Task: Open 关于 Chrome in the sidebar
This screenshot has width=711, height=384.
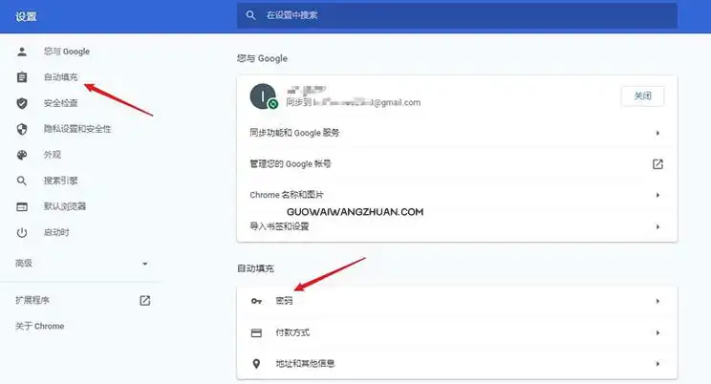Action: pos(39,327)
